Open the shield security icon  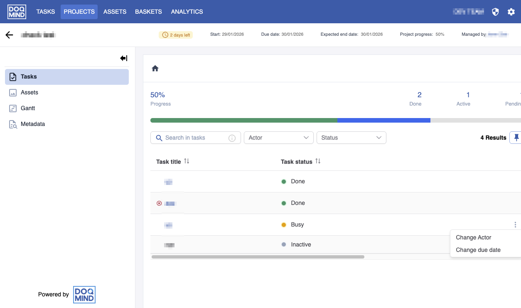point(495,12)
